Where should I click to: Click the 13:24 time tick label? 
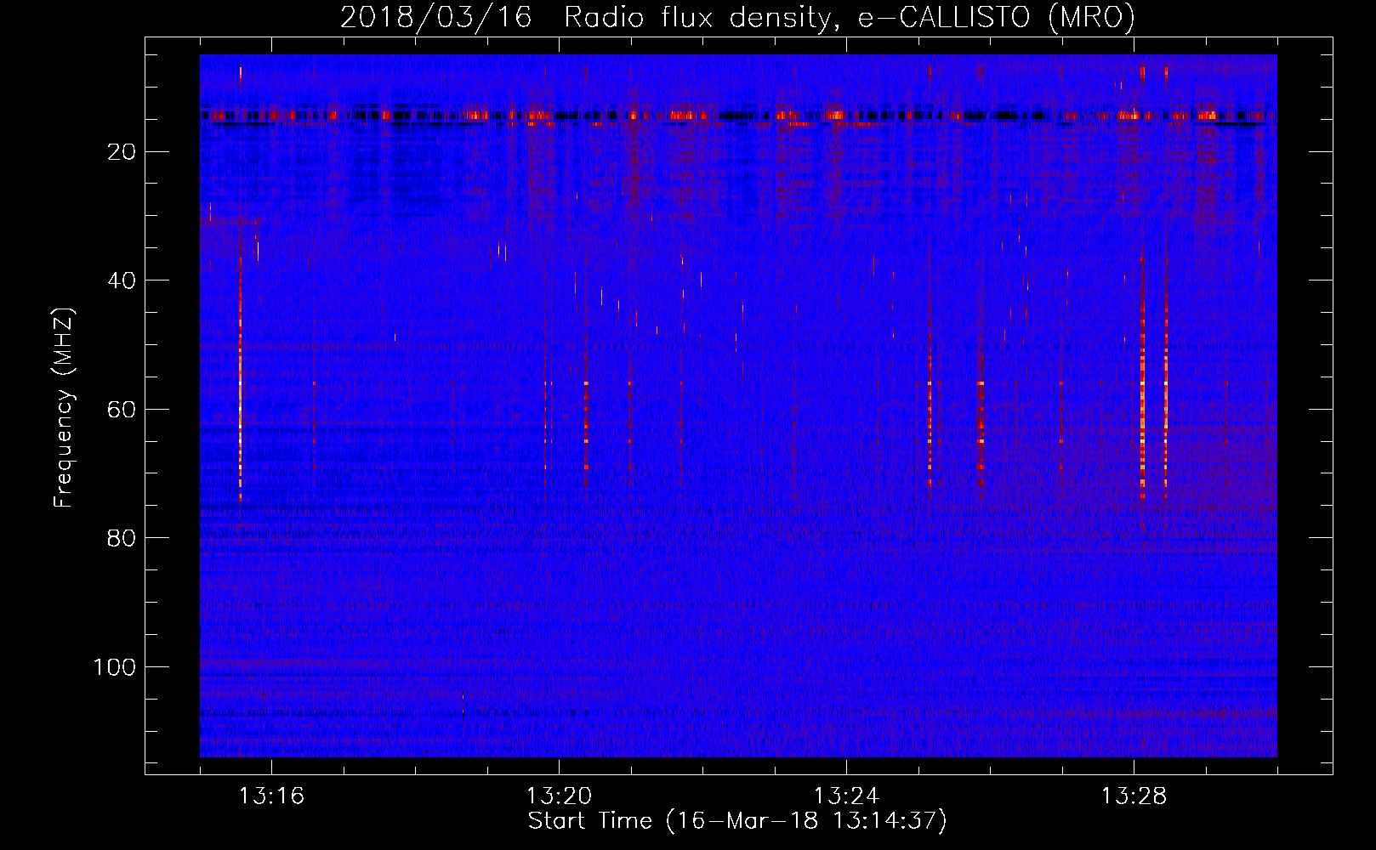point(846,796)
